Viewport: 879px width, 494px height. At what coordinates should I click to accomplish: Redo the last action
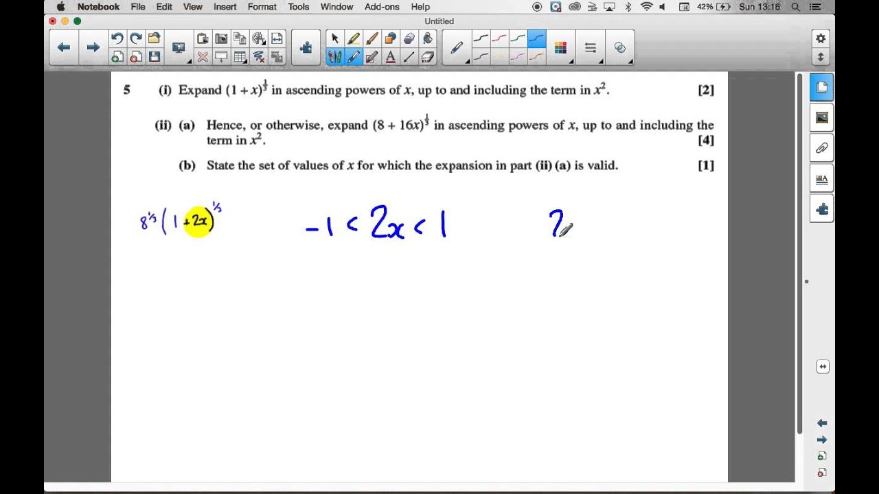point(136,38)
